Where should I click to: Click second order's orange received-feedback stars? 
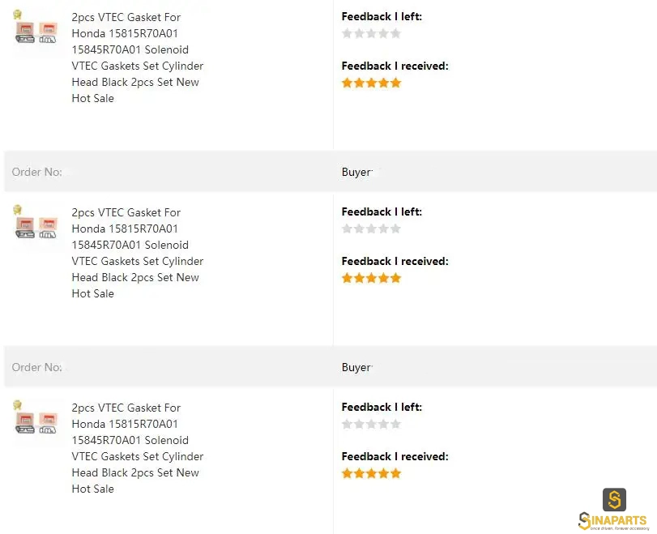(x=371, y=278)
